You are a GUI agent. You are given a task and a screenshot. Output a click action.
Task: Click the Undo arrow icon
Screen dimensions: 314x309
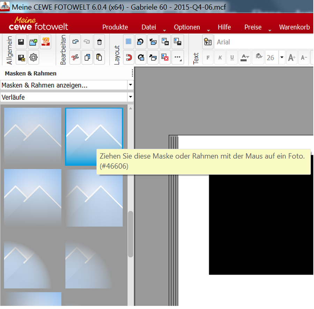(75, 42)
